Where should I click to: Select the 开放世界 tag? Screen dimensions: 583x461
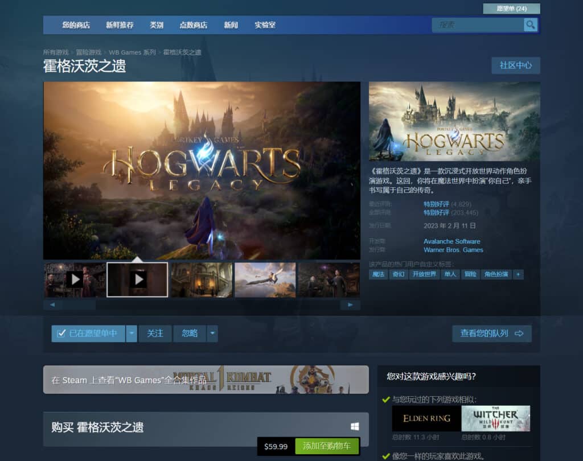[424, 274]
